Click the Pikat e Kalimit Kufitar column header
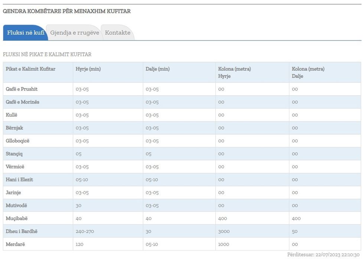Screen dimensions: 364x261 (x=30, y=69)
